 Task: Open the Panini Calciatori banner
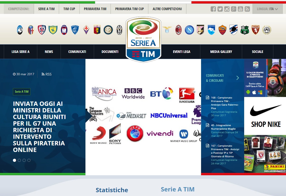point(265,154)
